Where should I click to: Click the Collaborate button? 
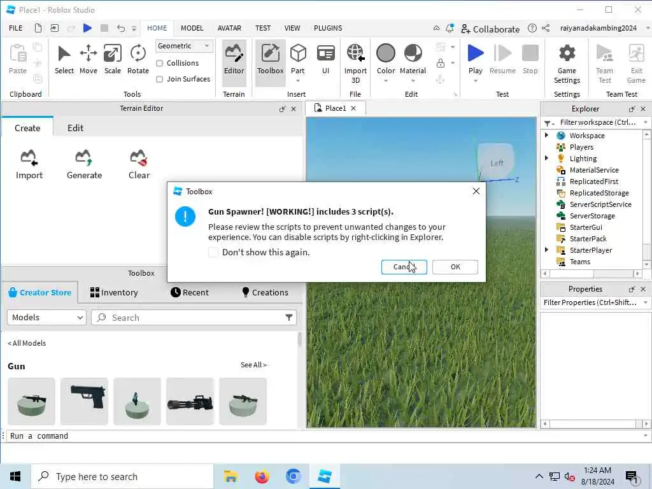491,29
